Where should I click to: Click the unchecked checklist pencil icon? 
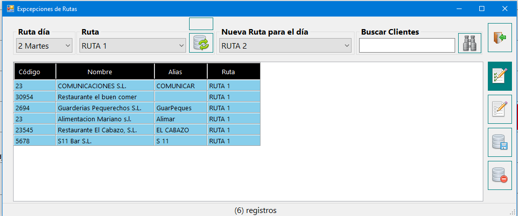click(x=499, y=109)
